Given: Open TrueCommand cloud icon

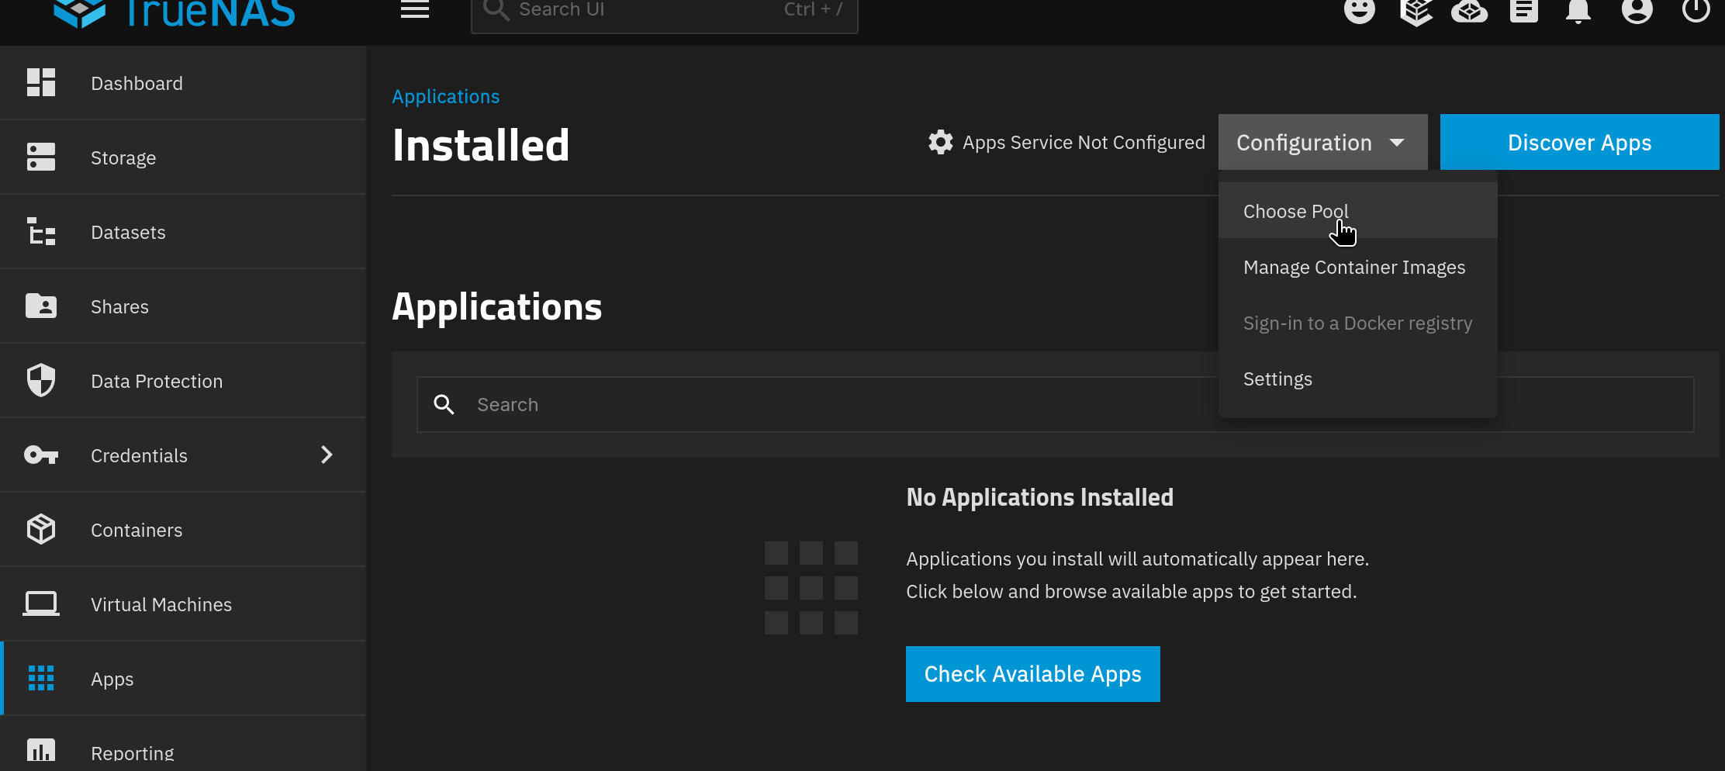Looking at the screenshot, I should (1469, 11).
